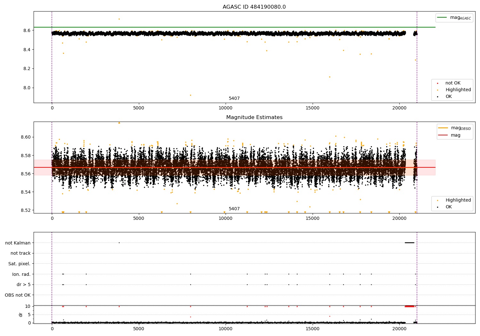480x336 pixels.
Task: Click the '8.2' y-axis tick in top plot
Action: 27,69
